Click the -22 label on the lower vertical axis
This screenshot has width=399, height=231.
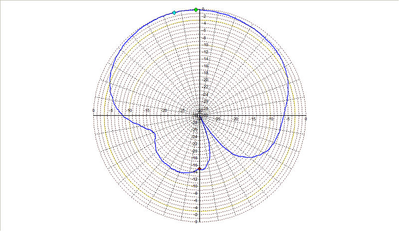coord(195,144)
